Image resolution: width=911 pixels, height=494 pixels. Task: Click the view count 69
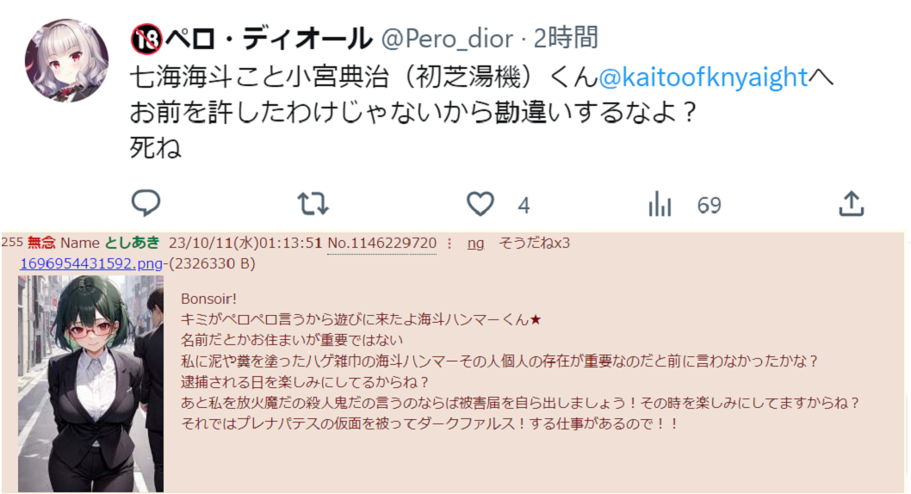pyautogui.click(x=709, y=206)
